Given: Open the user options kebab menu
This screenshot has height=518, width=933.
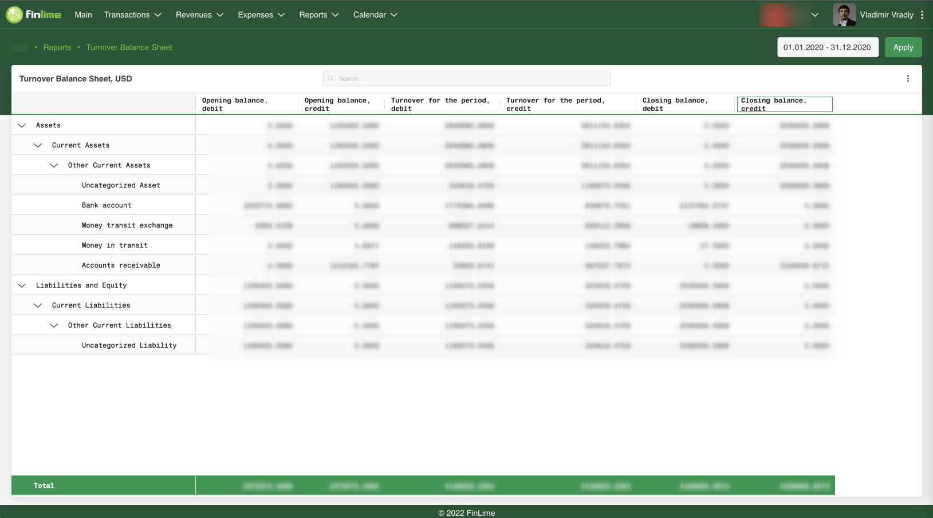Looking at the screenshot, I should (x=922, y=15).
